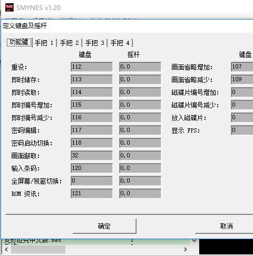Viewport: 253px width, 256px height.
Task: Confirm settings with the 确定 button
Action: coord(104,226)
